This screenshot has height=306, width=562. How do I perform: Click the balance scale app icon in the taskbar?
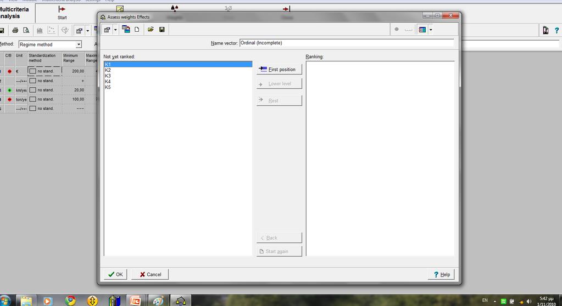(x=181, y=301)
